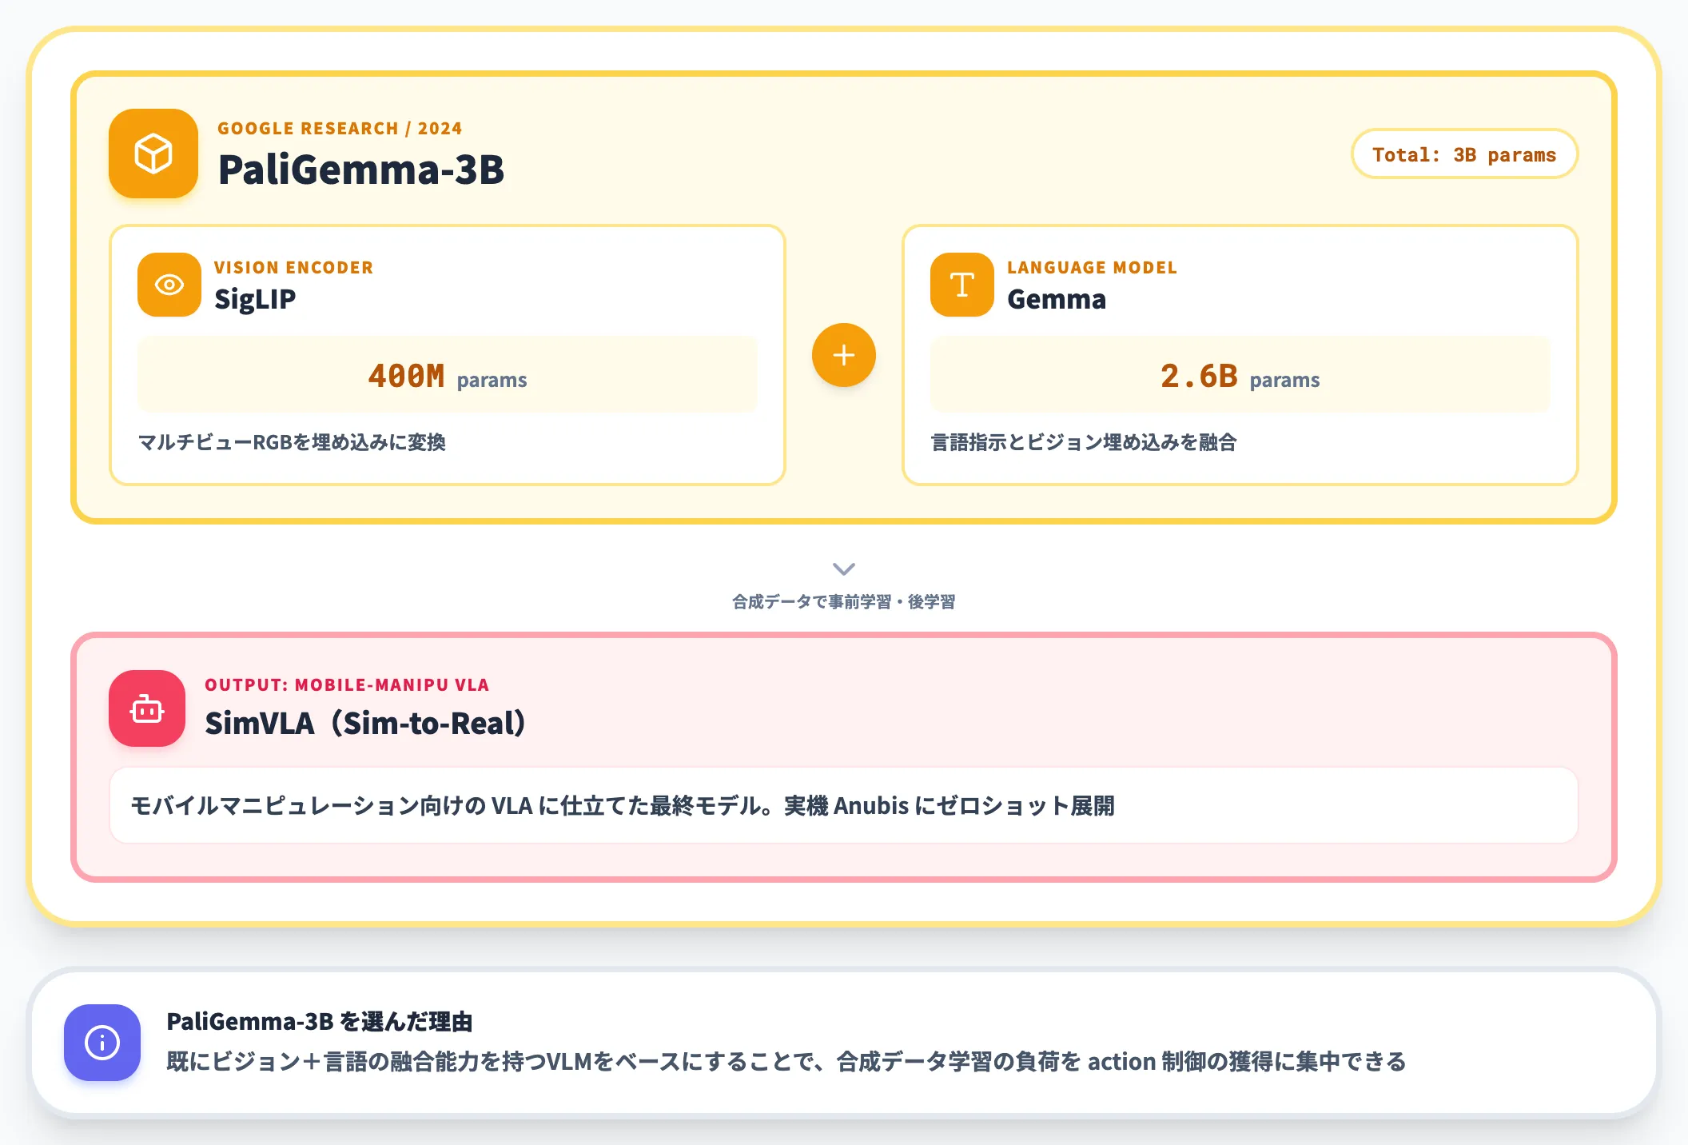Screen dimensions: 1688x1145
Task: Click the LANGUAGE MODEL label
Action: (1092, 268)
